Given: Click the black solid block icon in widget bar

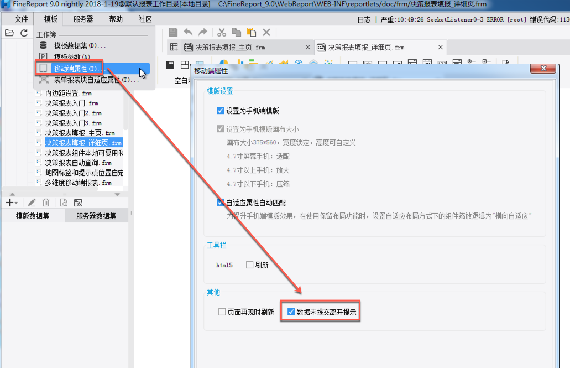Looking at the screenshot, I should point(170,65).
